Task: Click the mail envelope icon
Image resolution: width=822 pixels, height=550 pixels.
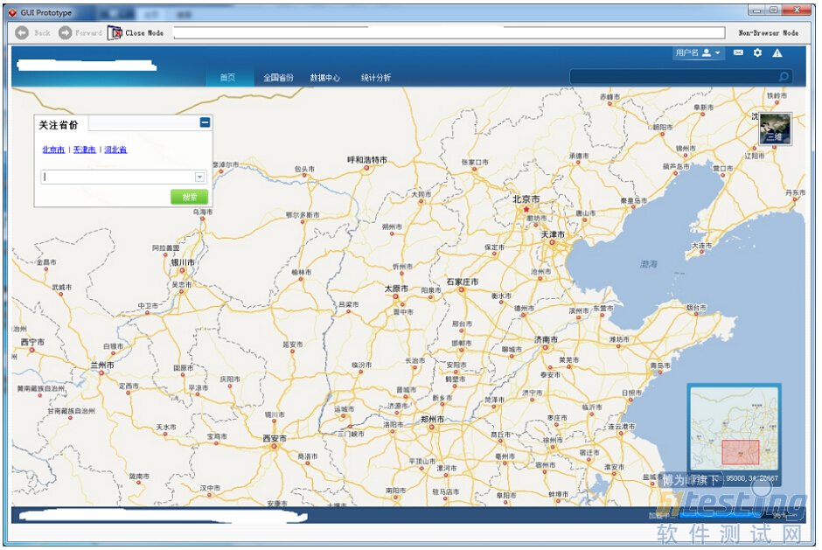Action: [738, 52]
